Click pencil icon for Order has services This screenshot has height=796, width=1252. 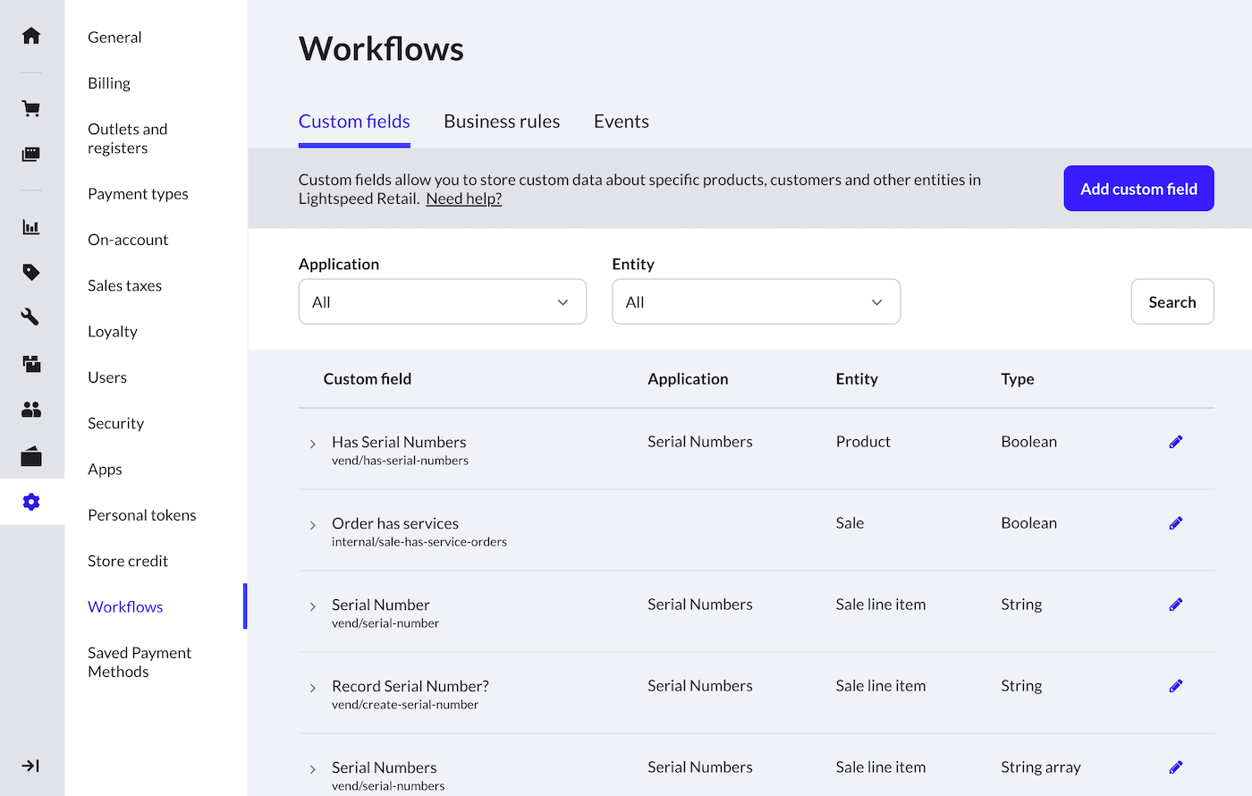click(1175, 523)
